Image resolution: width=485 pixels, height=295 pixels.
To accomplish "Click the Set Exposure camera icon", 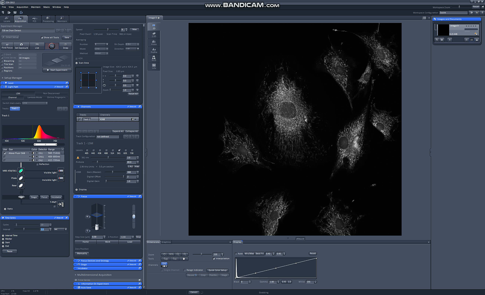I will point(21,45).
